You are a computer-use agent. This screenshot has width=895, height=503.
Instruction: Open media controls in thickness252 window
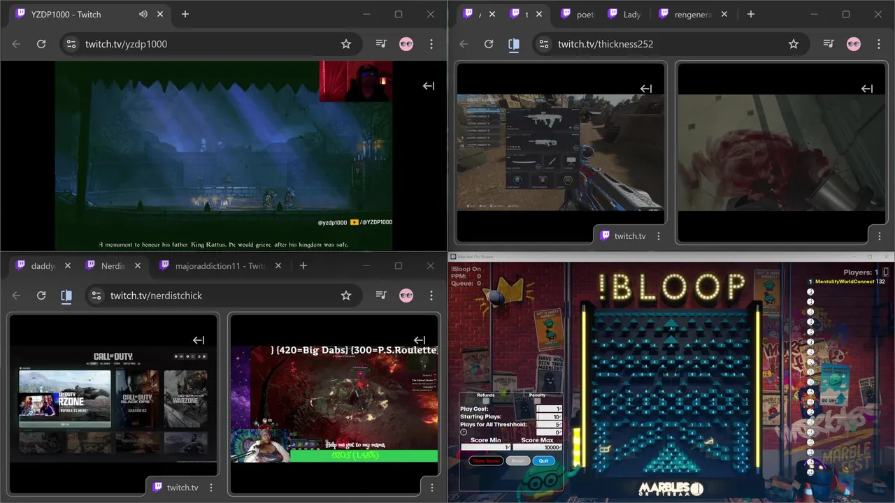click(829, 44)
